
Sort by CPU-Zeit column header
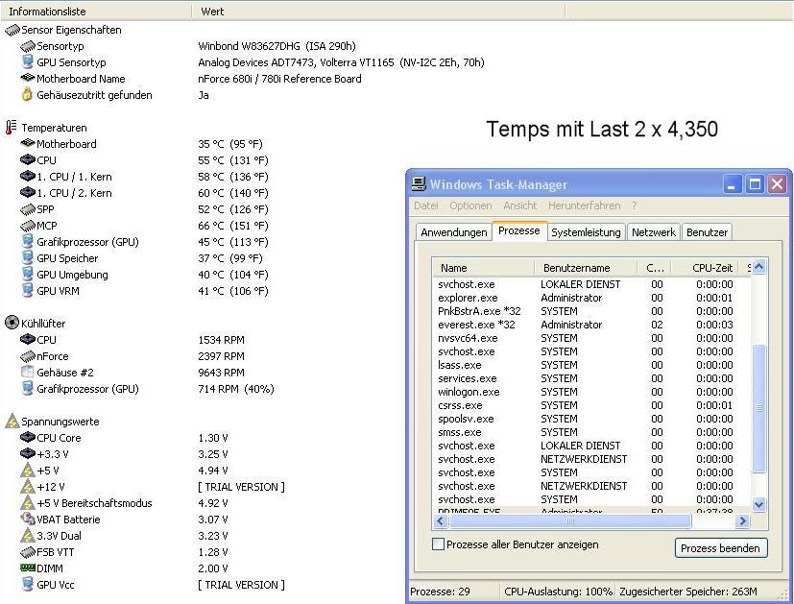coord(707,268)
